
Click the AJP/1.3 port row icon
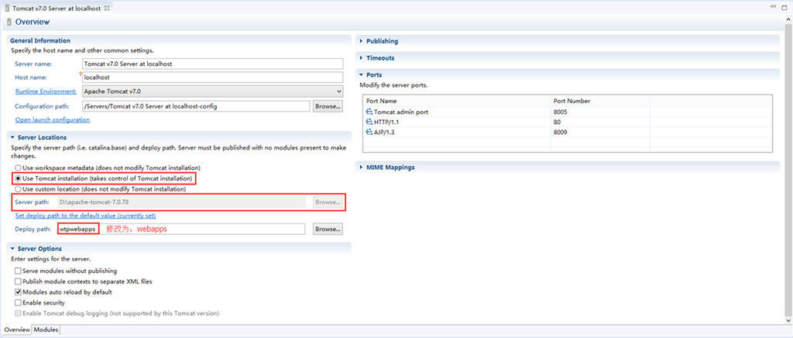click(369, 132)
